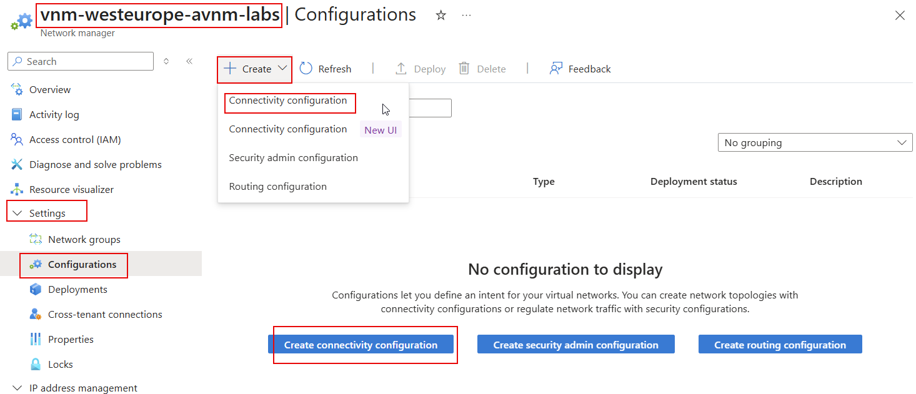Image resolution: width=916 pixels, height=394 pixels.
Task: Click Create routing configuration button
Action: pyautogui.click(x=779, y=344)
